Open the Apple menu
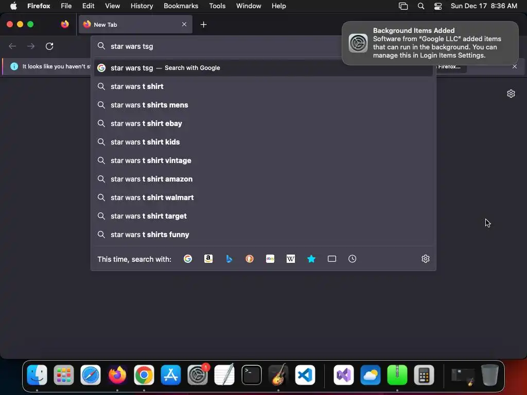This screenshot has width=527, height=395. (x=13, y=6)
